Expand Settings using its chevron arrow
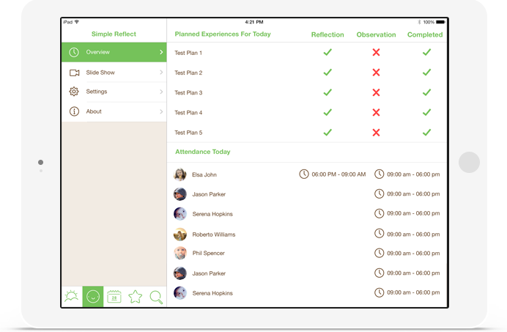The width and height of the screenshot is (507, 332). (161, 92)
